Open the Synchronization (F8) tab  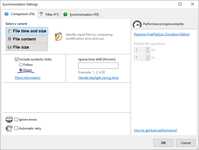point(81,15)
